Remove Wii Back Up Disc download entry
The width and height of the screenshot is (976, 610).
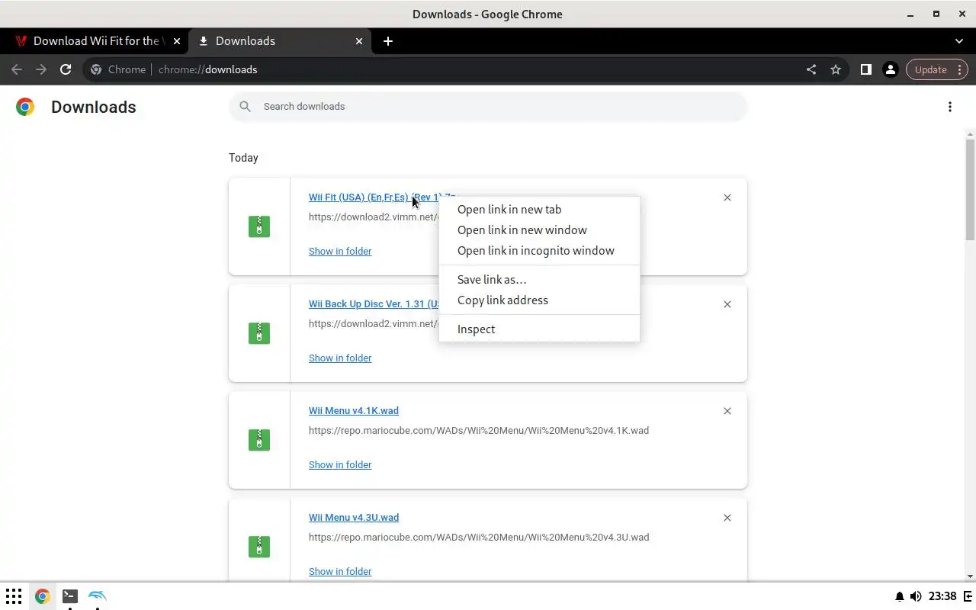click(x=727, y=304)
